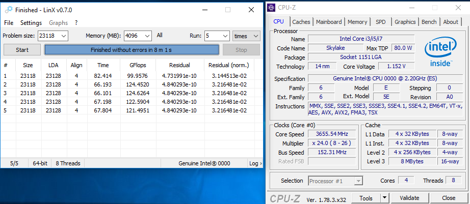
Task: Click the Validate button
Action: [409, 198]
